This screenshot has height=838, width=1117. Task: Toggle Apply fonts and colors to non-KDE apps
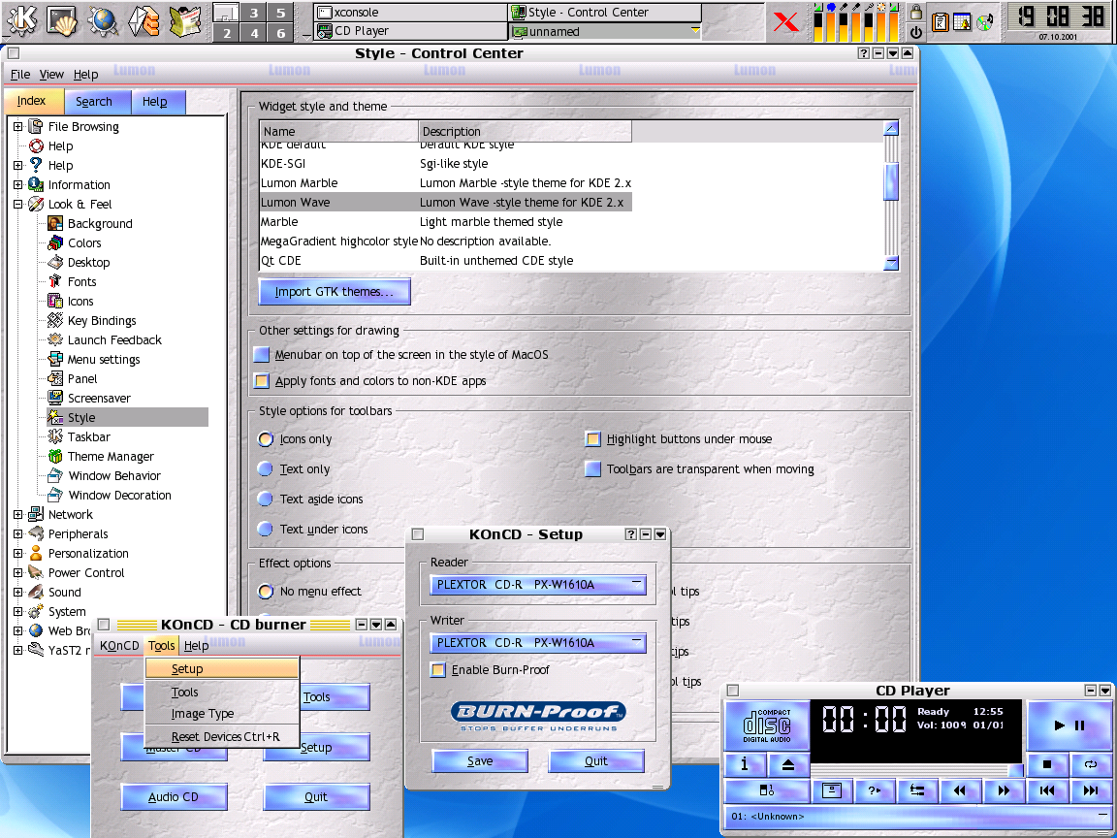[262, 380]
